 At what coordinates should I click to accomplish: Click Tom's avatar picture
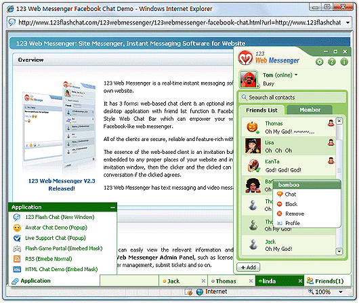(x=249, y=79)
